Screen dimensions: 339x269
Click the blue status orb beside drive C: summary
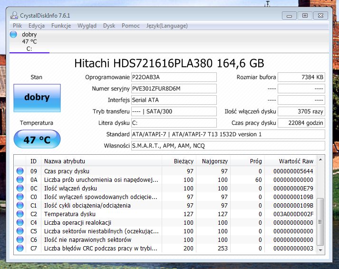[x=13, y=34]
